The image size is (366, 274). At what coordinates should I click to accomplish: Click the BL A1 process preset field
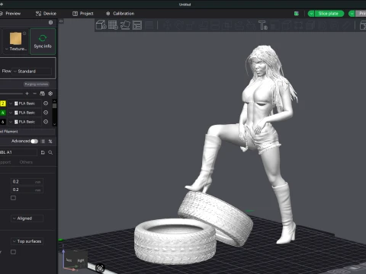pyautogui.click(x=18, y=152)
